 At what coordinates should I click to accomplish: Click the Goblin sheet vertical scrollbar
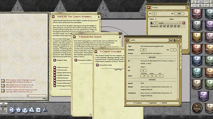tap(177, 72)
